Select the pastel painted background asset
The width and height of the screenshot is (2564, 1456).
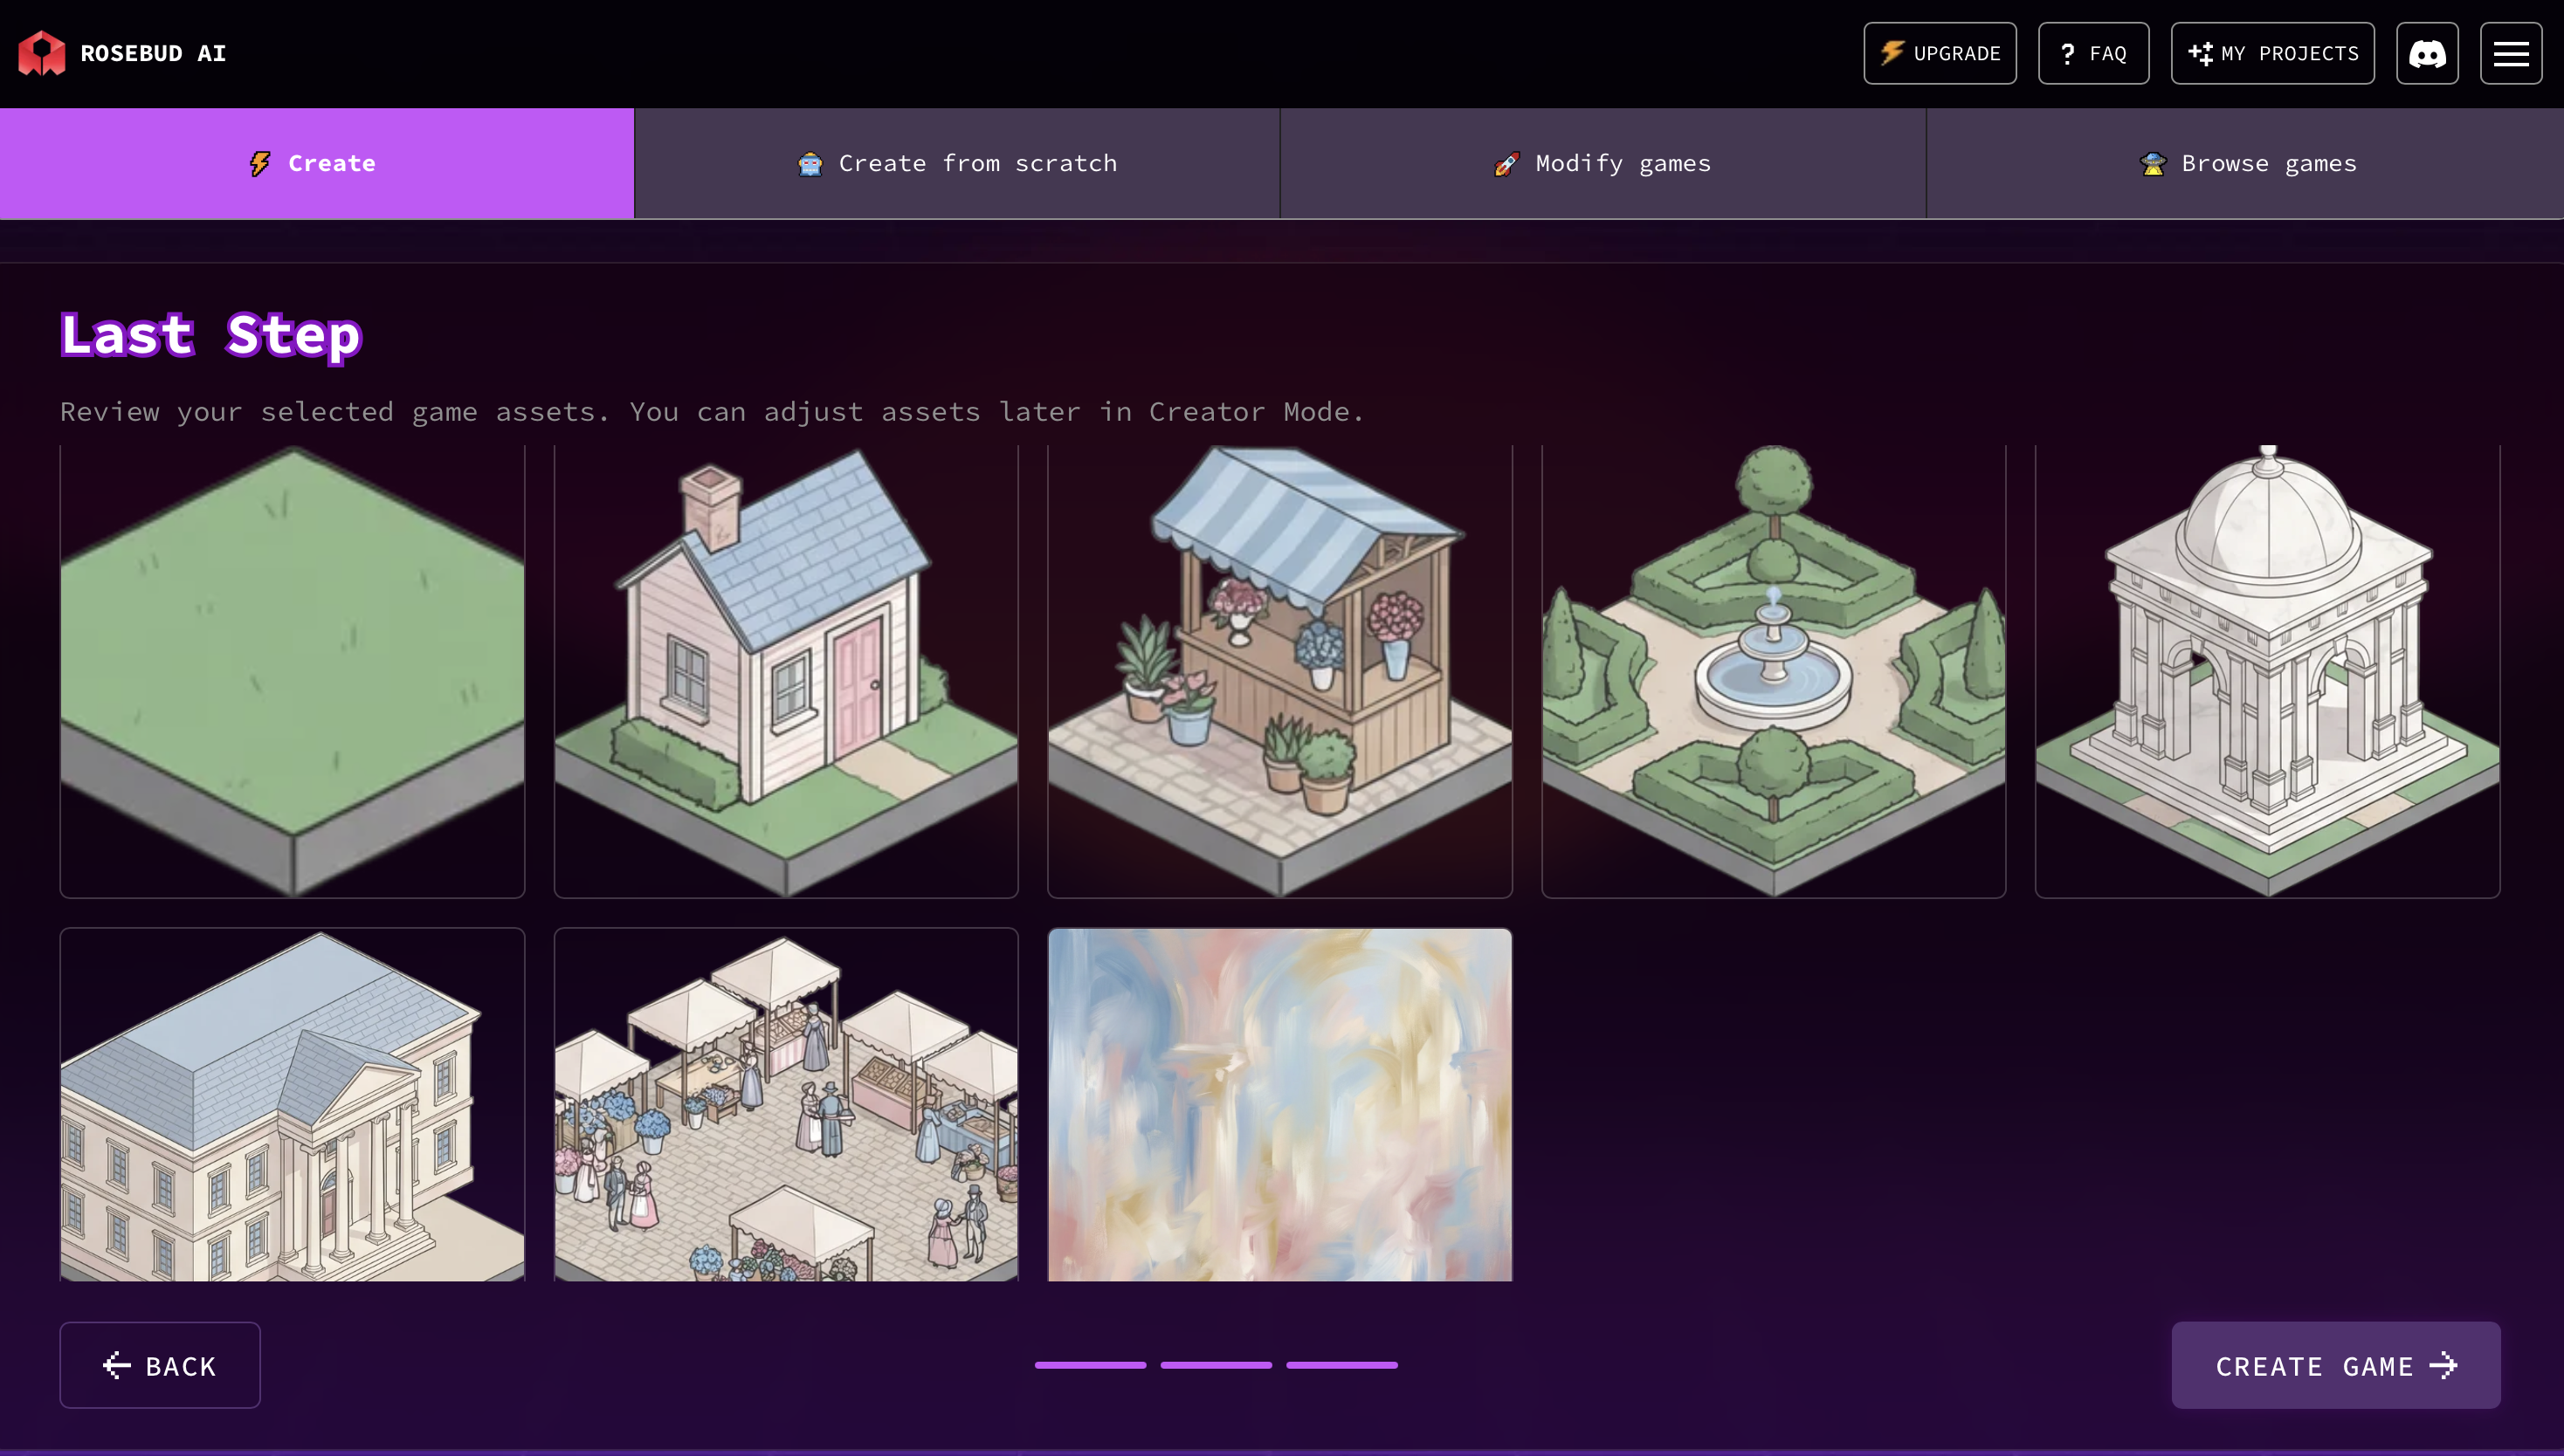(1279, 1104)
